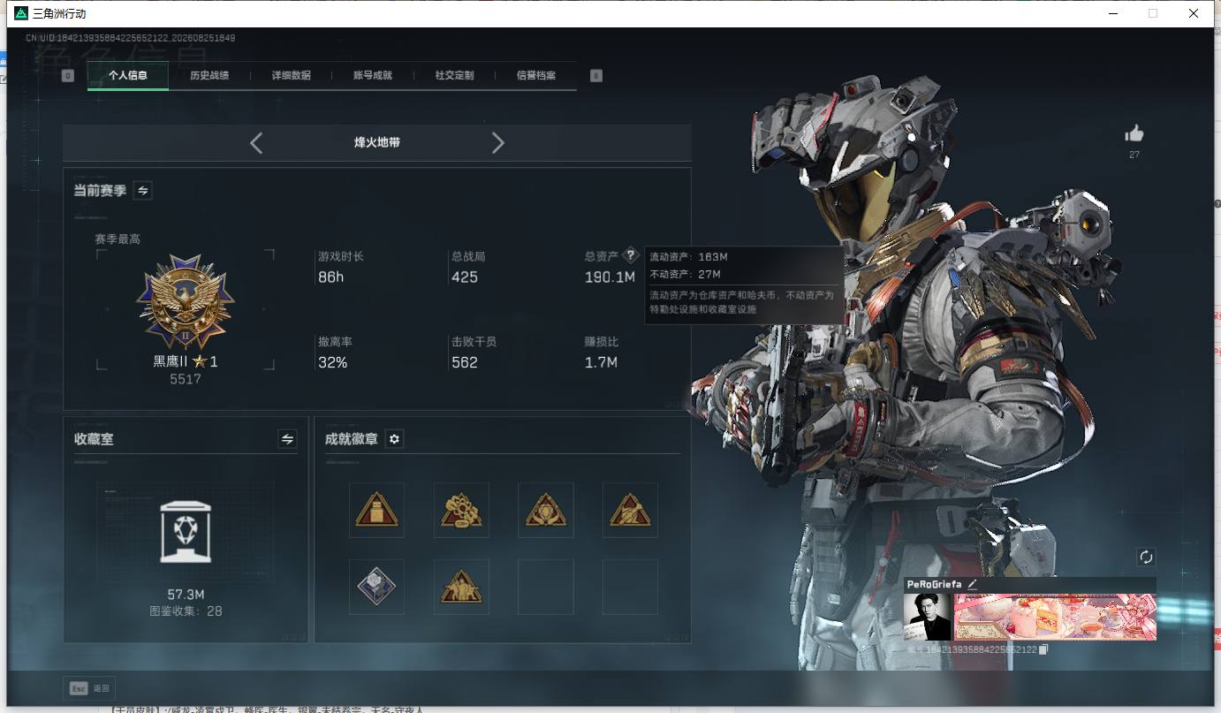Click the 流动资产: 163M tooltip line

coord(688,257)
